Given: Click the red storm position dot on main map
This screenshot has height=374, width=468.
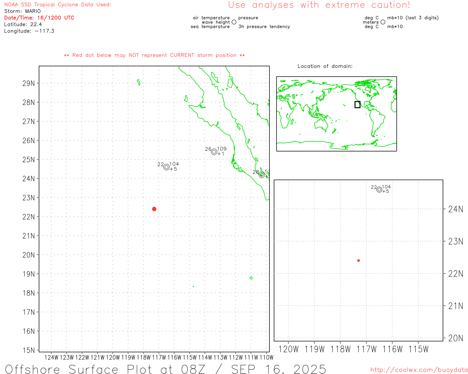Looking at the screenshot, I should [154, 209].
